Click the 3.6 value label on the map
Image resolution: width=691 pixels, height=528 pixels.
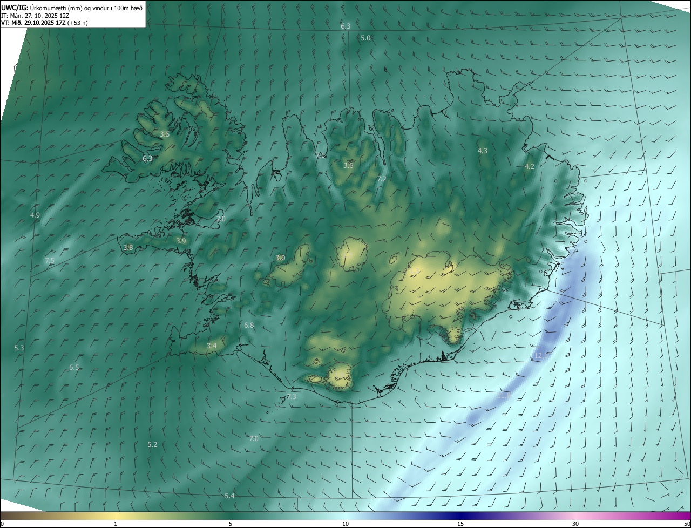coord(348,165)
